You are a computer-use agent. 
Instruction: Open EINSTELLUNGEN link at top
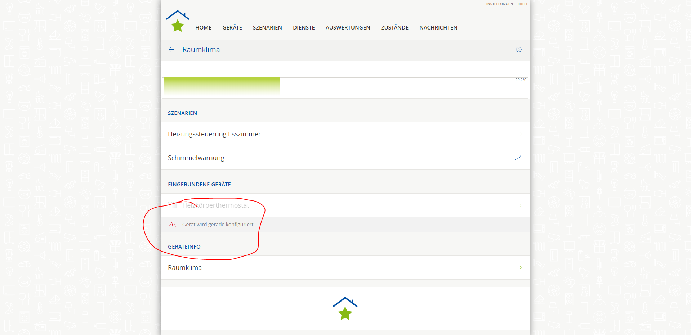click(x=498, y=4)
